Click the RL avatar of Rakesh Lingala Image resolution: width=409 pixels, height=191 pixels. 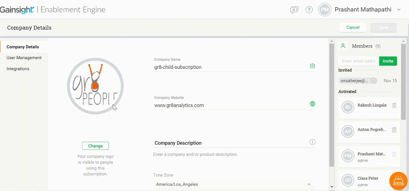[x=348, y=107]
